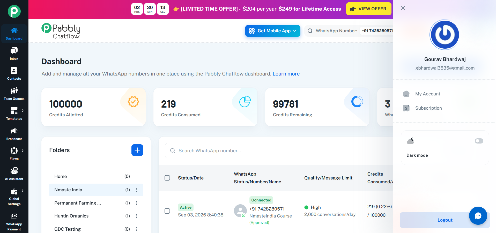Open My Account menu item
This screenshot has width=496, height=233.
pyautogui.click(x=445, y=94)
